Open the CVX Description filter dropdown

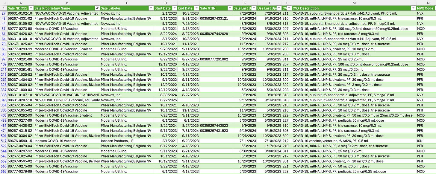413,8
